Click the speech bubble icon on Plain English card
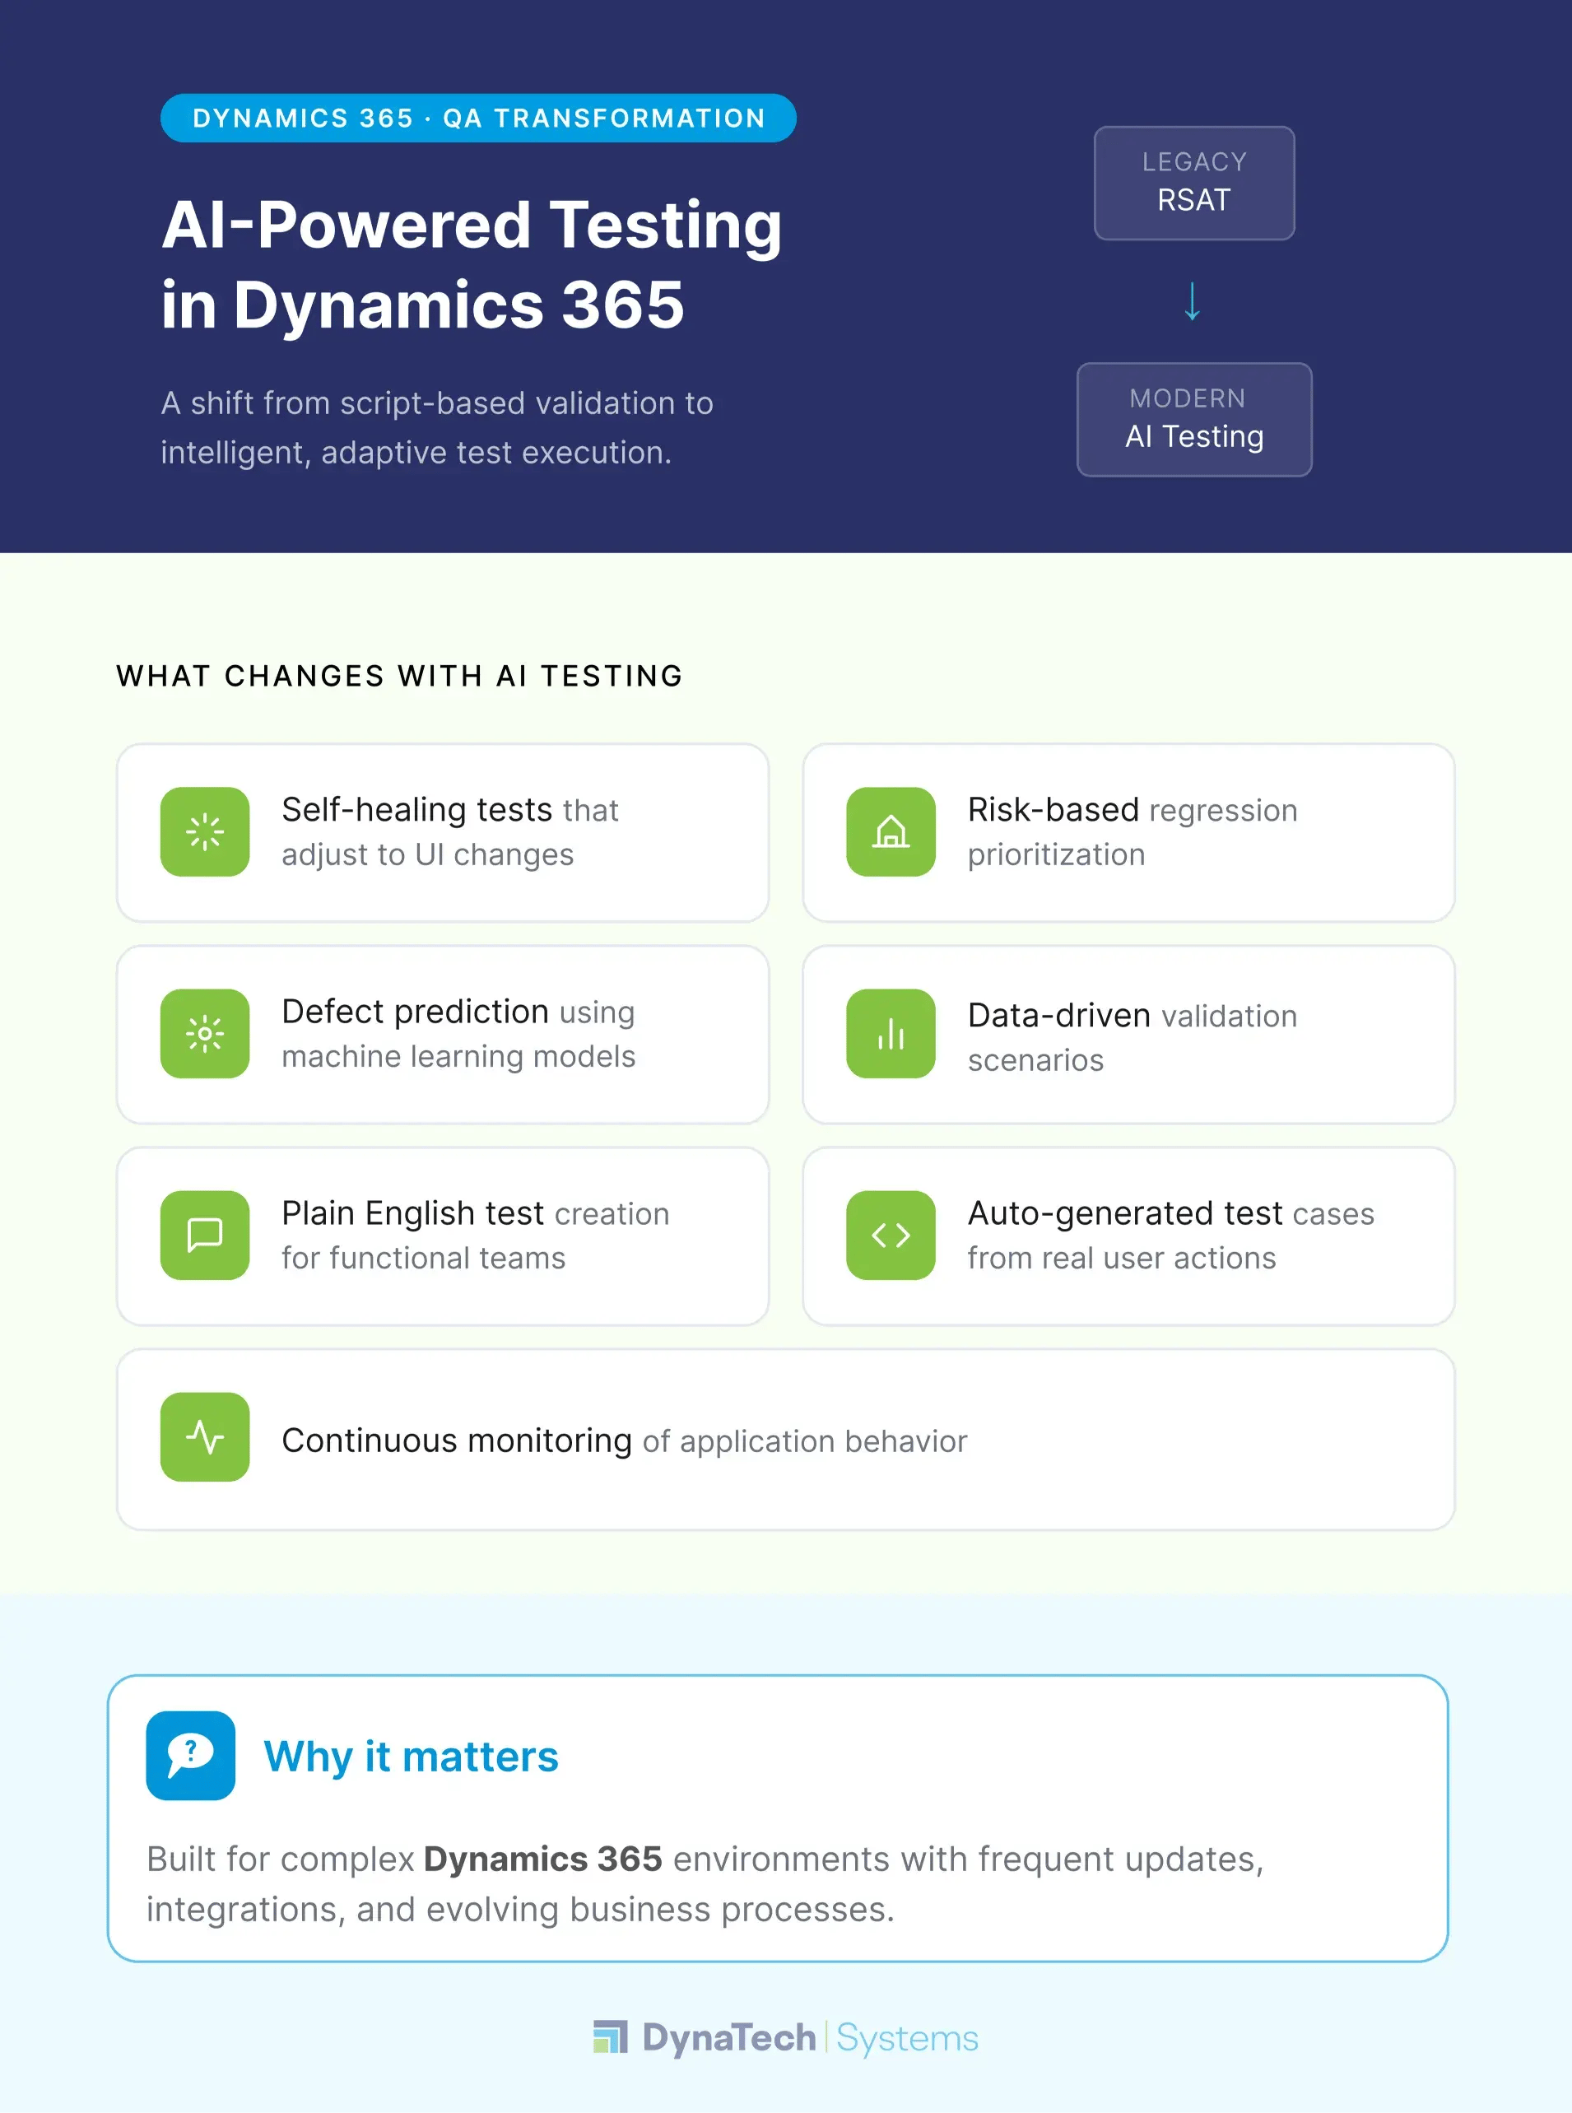 (x=205, y=1236)
